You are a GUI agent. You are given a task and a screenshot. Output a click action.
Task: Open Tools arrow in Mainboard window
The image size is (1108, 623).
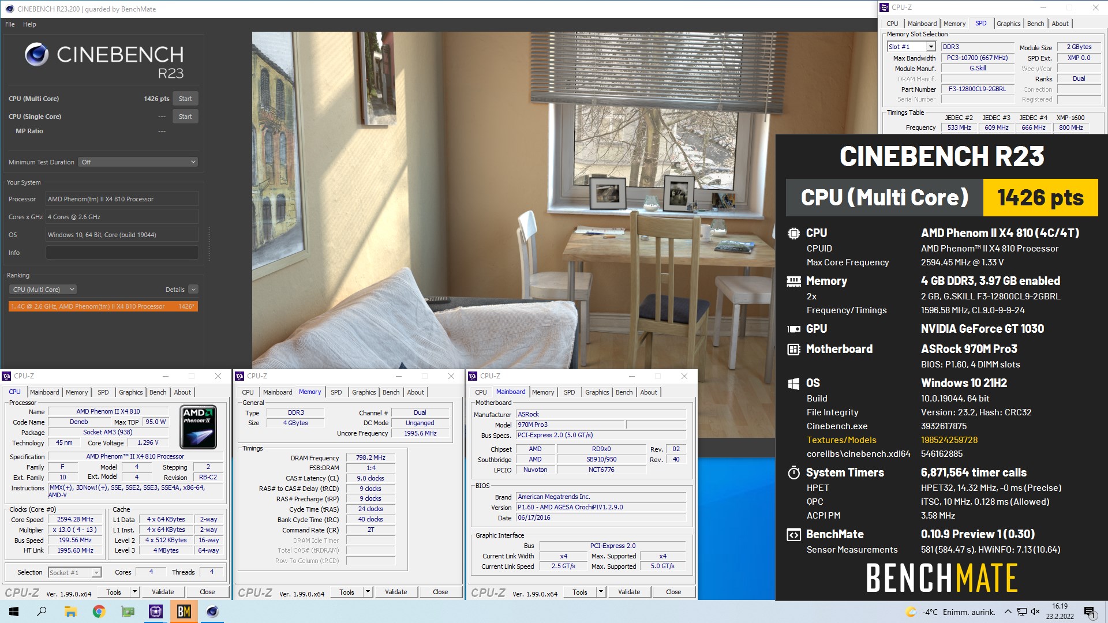click(x=601, y=592)
